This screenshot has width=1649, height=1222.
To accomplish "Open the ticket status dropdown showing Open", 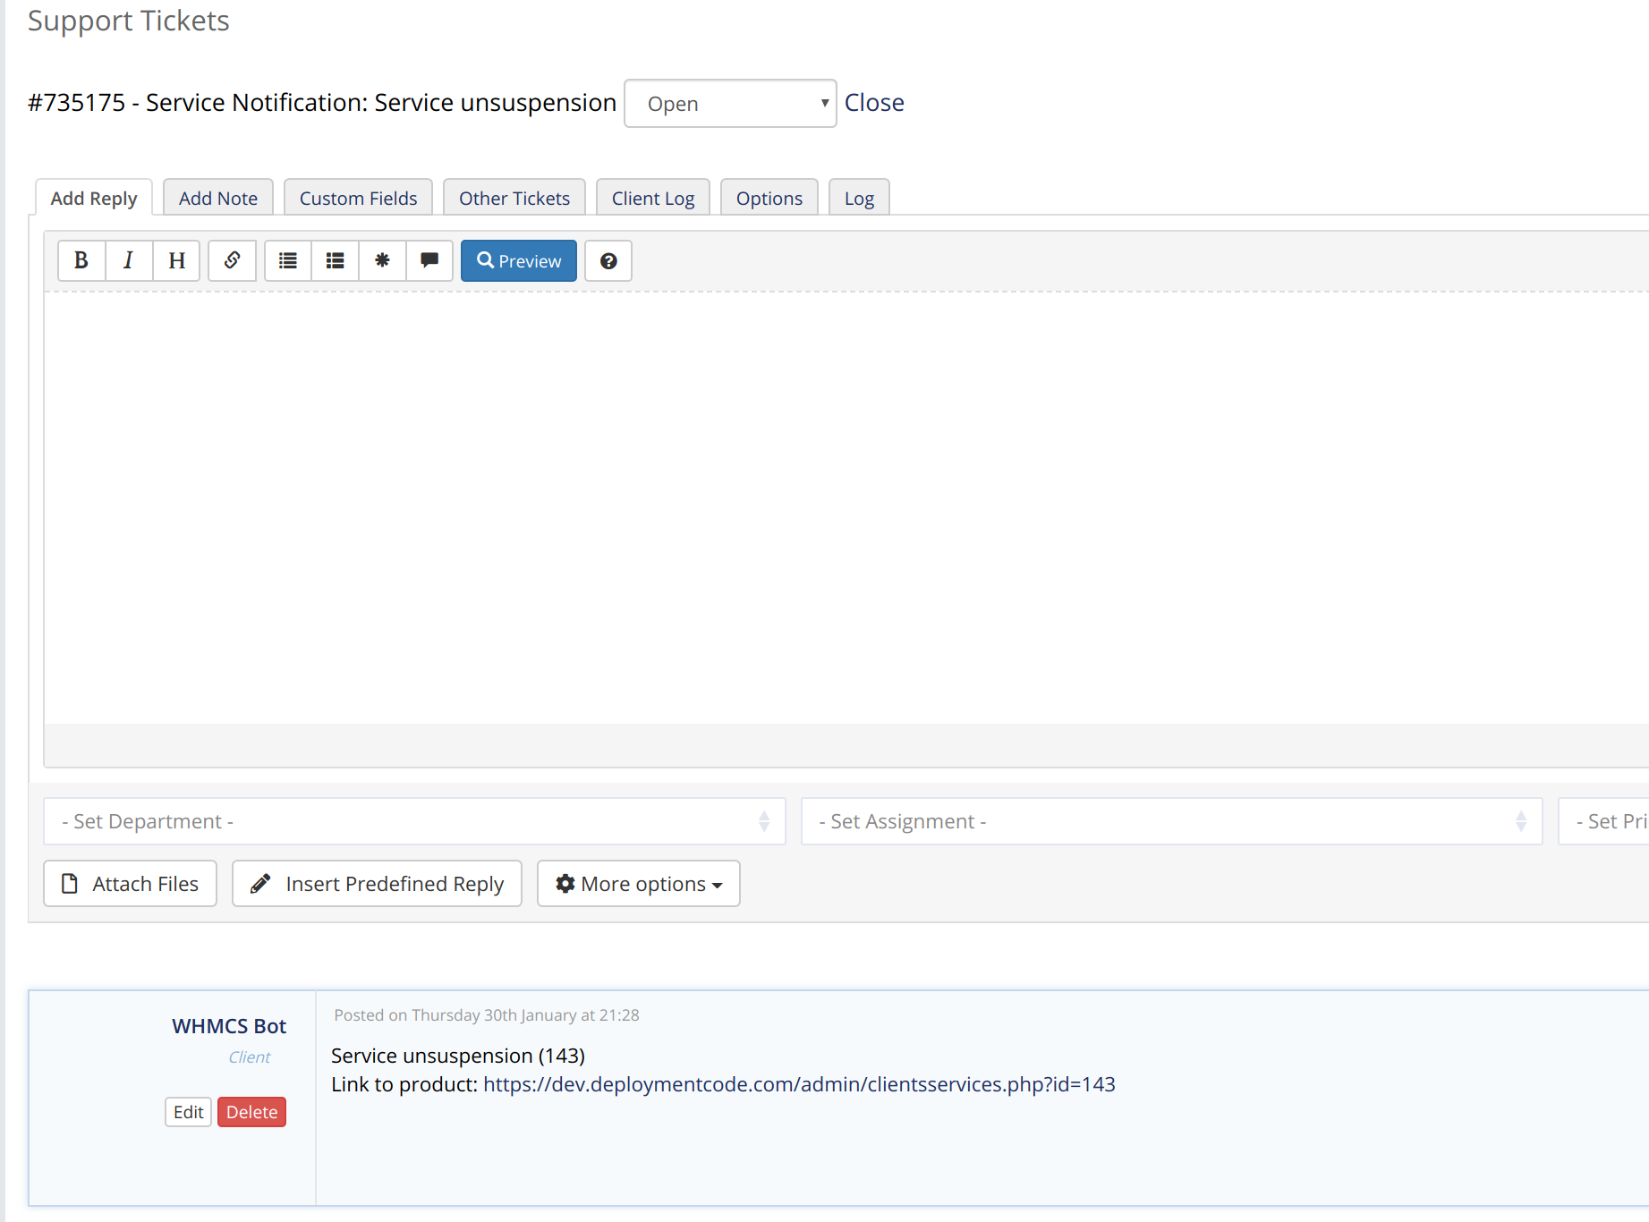I will (x=729, y=103).
